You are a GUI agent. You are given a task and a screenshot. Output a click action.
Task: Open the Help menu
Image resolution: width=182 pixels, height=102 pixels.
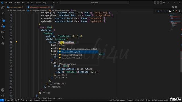coord(45,3)
